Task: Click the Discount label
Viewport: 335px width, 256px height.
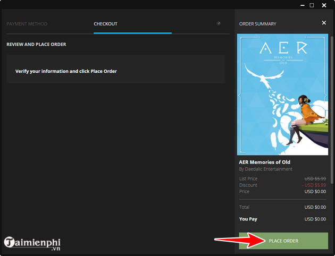Action: click(248, 185)
